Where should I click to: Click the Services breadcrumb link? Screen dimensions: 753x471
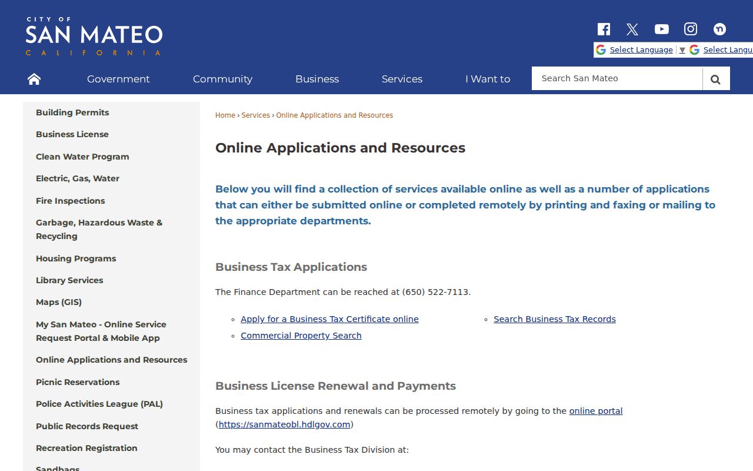tap(256, 115)
